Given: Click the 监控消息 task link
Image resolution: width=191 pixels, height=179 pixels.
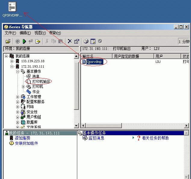Looking at the screenshot, I should pyautogui.click(x=96, y=138).
